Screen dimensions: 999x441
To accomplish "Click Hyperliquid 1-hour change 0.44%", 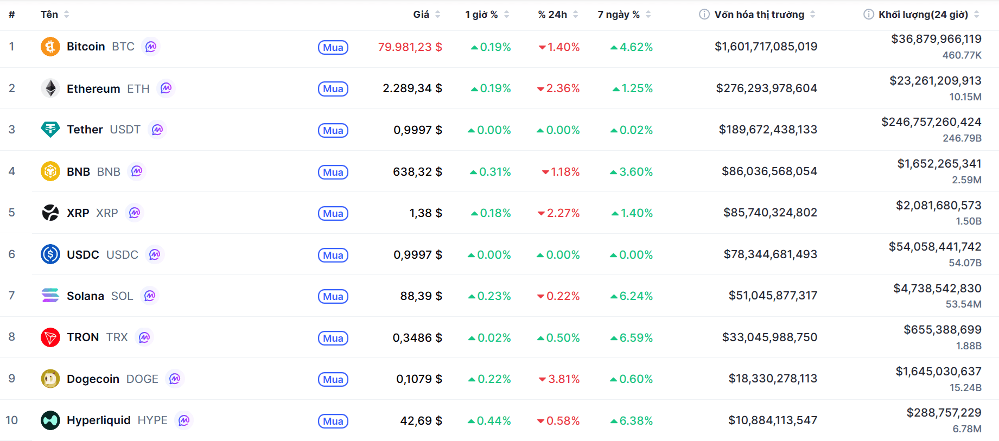I will coord(489,421).
